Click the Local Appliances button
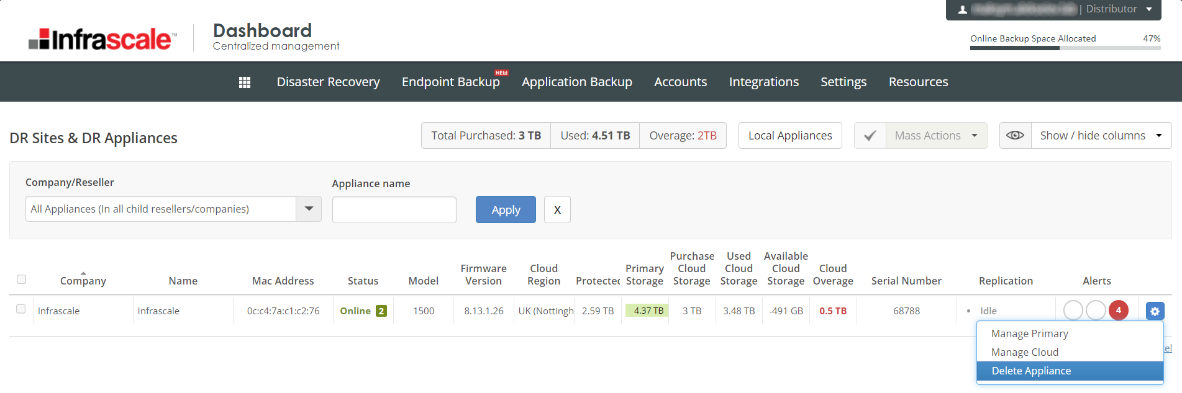 click(790, 136)
